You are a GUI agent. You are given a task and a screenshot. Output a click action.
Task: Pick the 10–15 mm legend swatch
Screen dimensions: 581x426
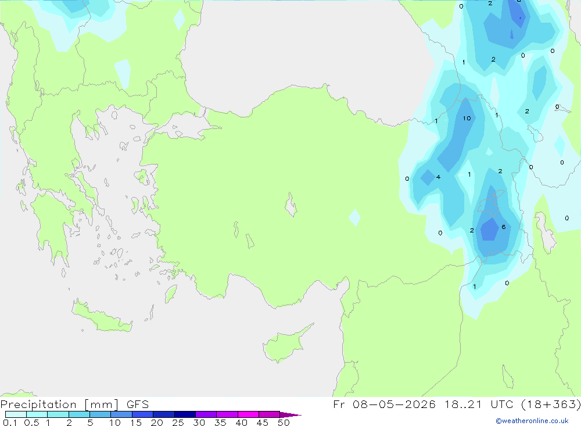[121, 414]
